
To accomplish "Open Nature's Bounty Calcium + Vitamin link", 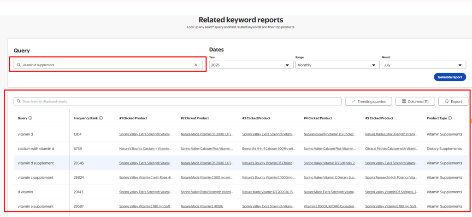I will (x=146, y=148).
